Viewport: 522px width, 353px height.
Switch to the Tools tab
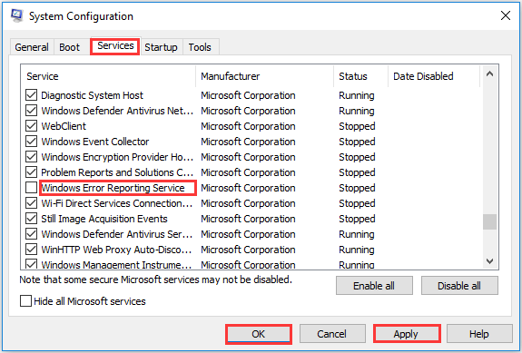click(x=200, y=47)
